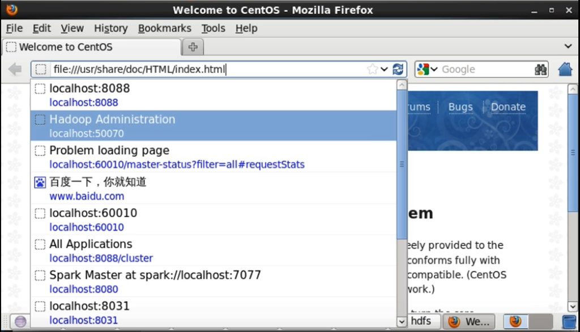Click the Reload page icon in address bar

[x=398, y=69]
